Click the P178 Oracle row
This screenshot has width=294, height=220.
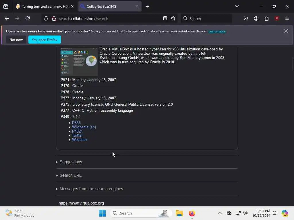[x=72, y=92]
